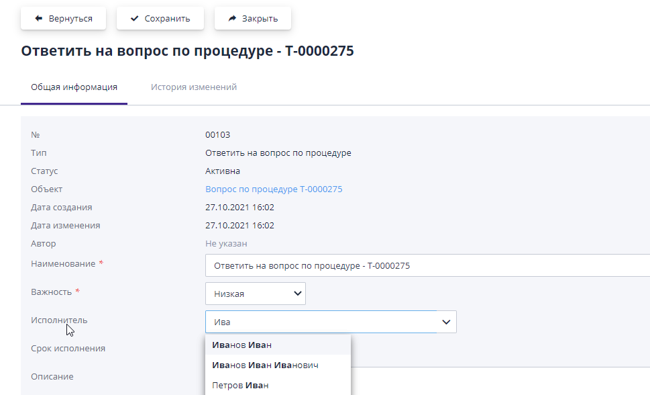Click the chevron on the Исполнитель combobox
650x395 pixels.
point(445,322)
